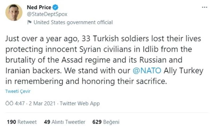Viewport: 212px width, 126px height.
Task: Click the United States government official label
Action: [73, 22]
